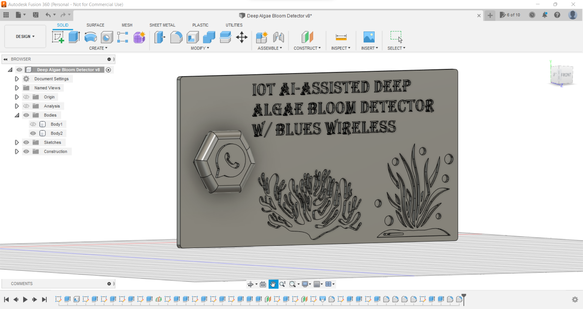Create a New Component from Assemble group
This screenshot has height=309, width=583.
[x=262, y=37]
